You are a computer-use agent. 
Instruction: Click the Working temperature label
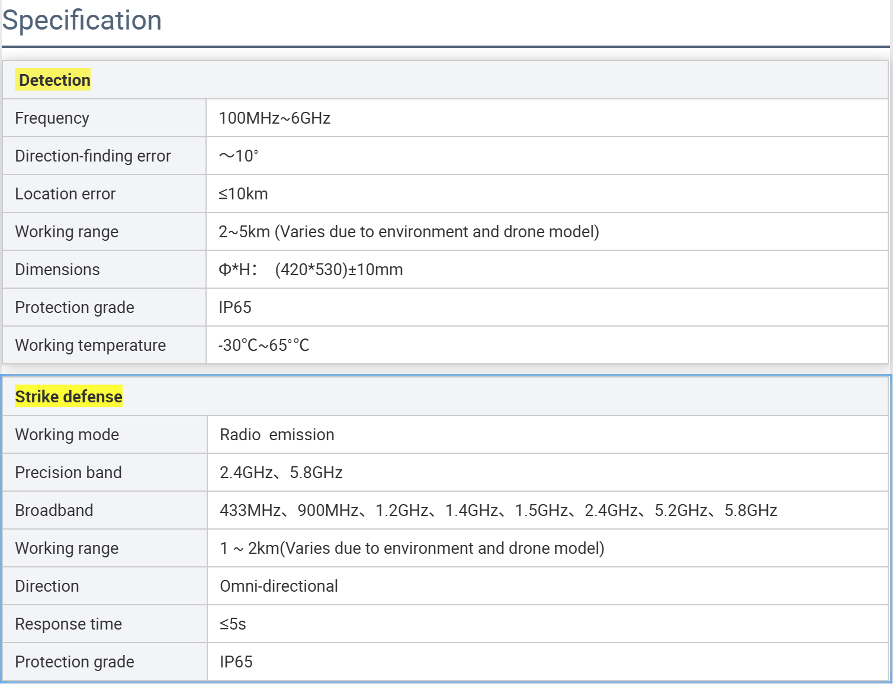pos(90,345)
